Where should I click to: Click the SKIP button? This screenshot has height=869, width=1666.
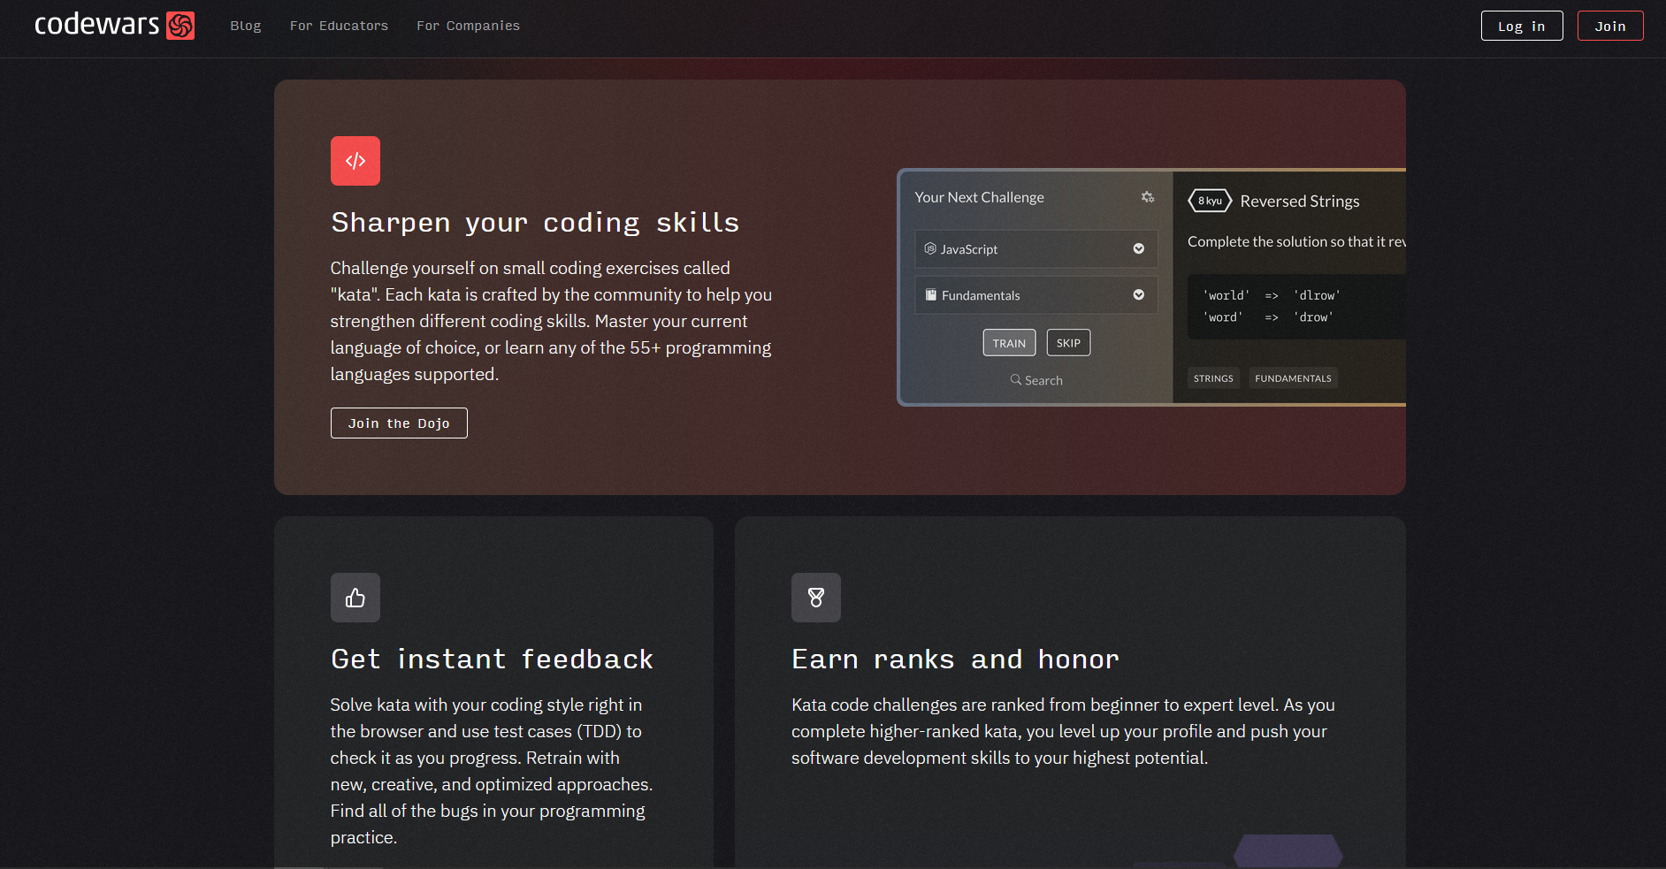(1068, 342)
